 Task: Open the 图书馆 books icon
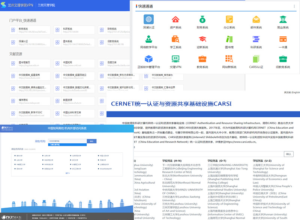coord(229,39)
